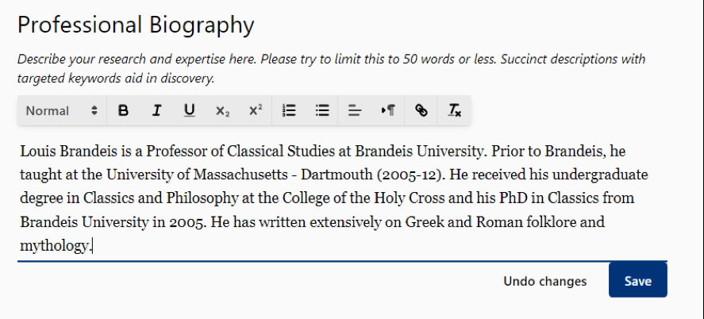
Task: Open the text alignment option
Action: 355,110
